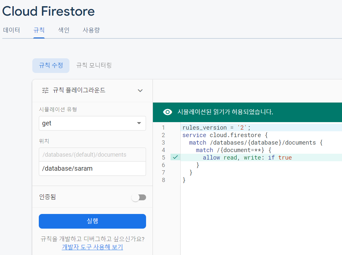Click the green checkmark on line 5

point(175,157)
